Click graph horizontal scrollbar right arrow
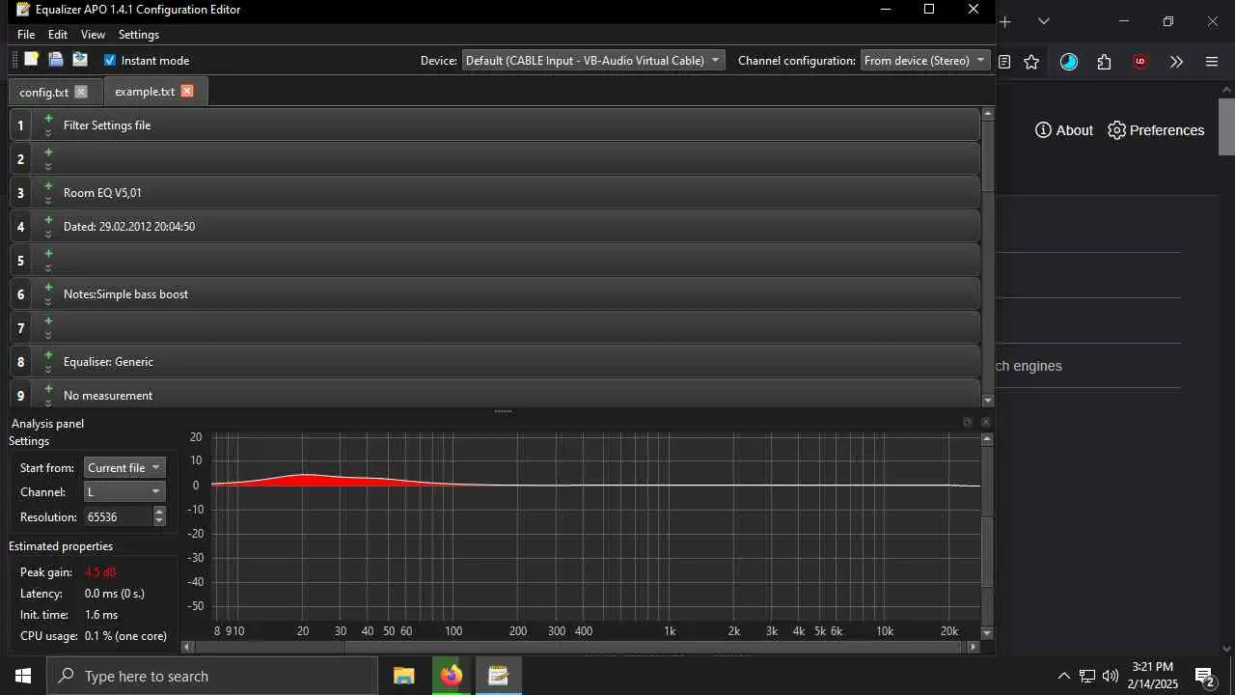1235x695 pixels. [x=974, y=648]
